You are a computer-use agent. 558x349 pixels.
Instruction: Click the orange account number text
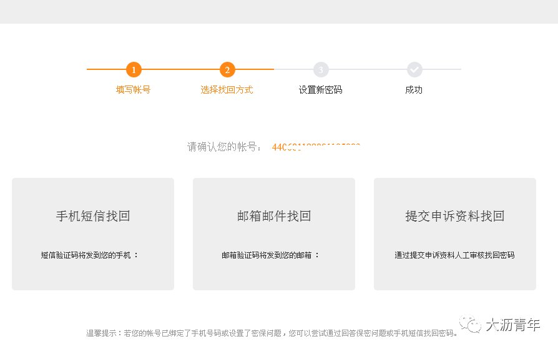click(316, 147)
